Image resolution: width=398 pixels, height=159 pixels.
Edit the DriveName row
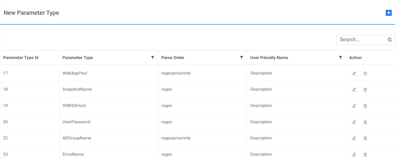[x=354, y=154]
